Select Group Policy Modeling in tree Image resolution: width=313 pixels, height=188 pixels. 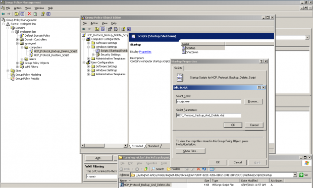point(28,75)
